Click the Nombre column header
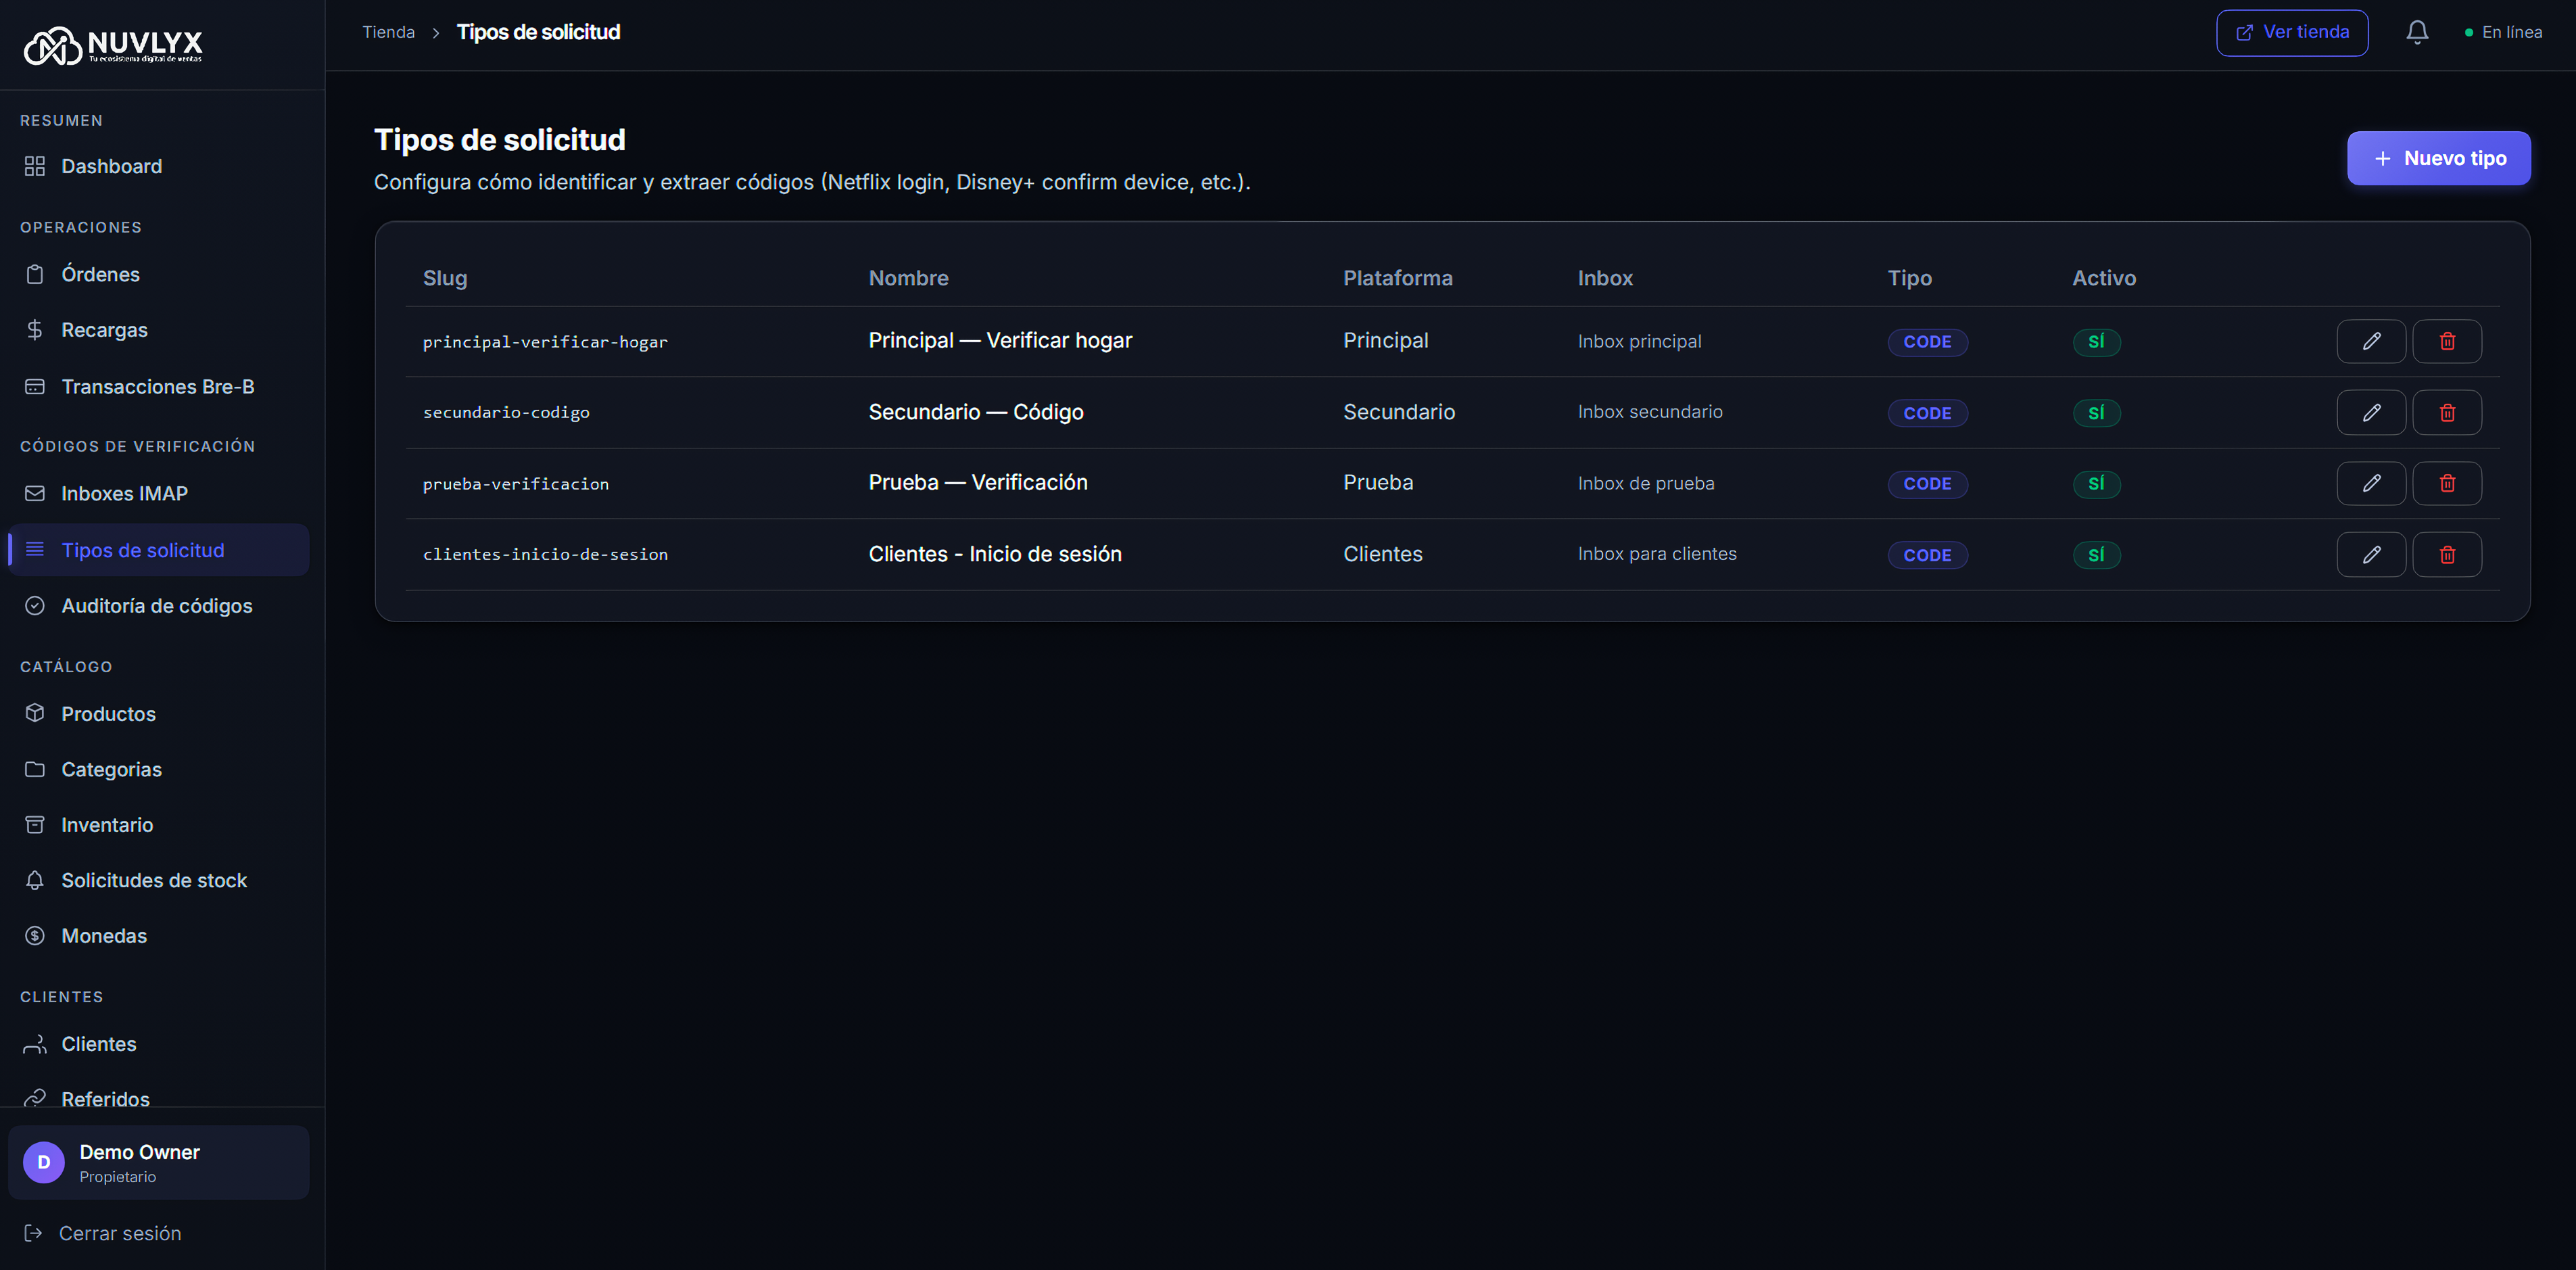Image resolution: width=2576 pixels, height=1270 pixels. 908,278
